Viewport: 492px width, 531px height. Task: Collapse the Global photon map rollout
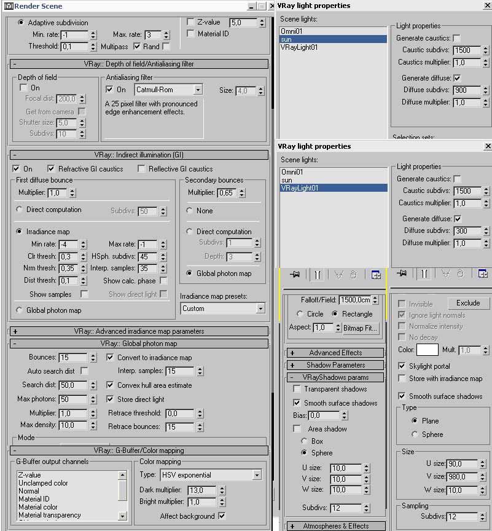pos(139,344)
